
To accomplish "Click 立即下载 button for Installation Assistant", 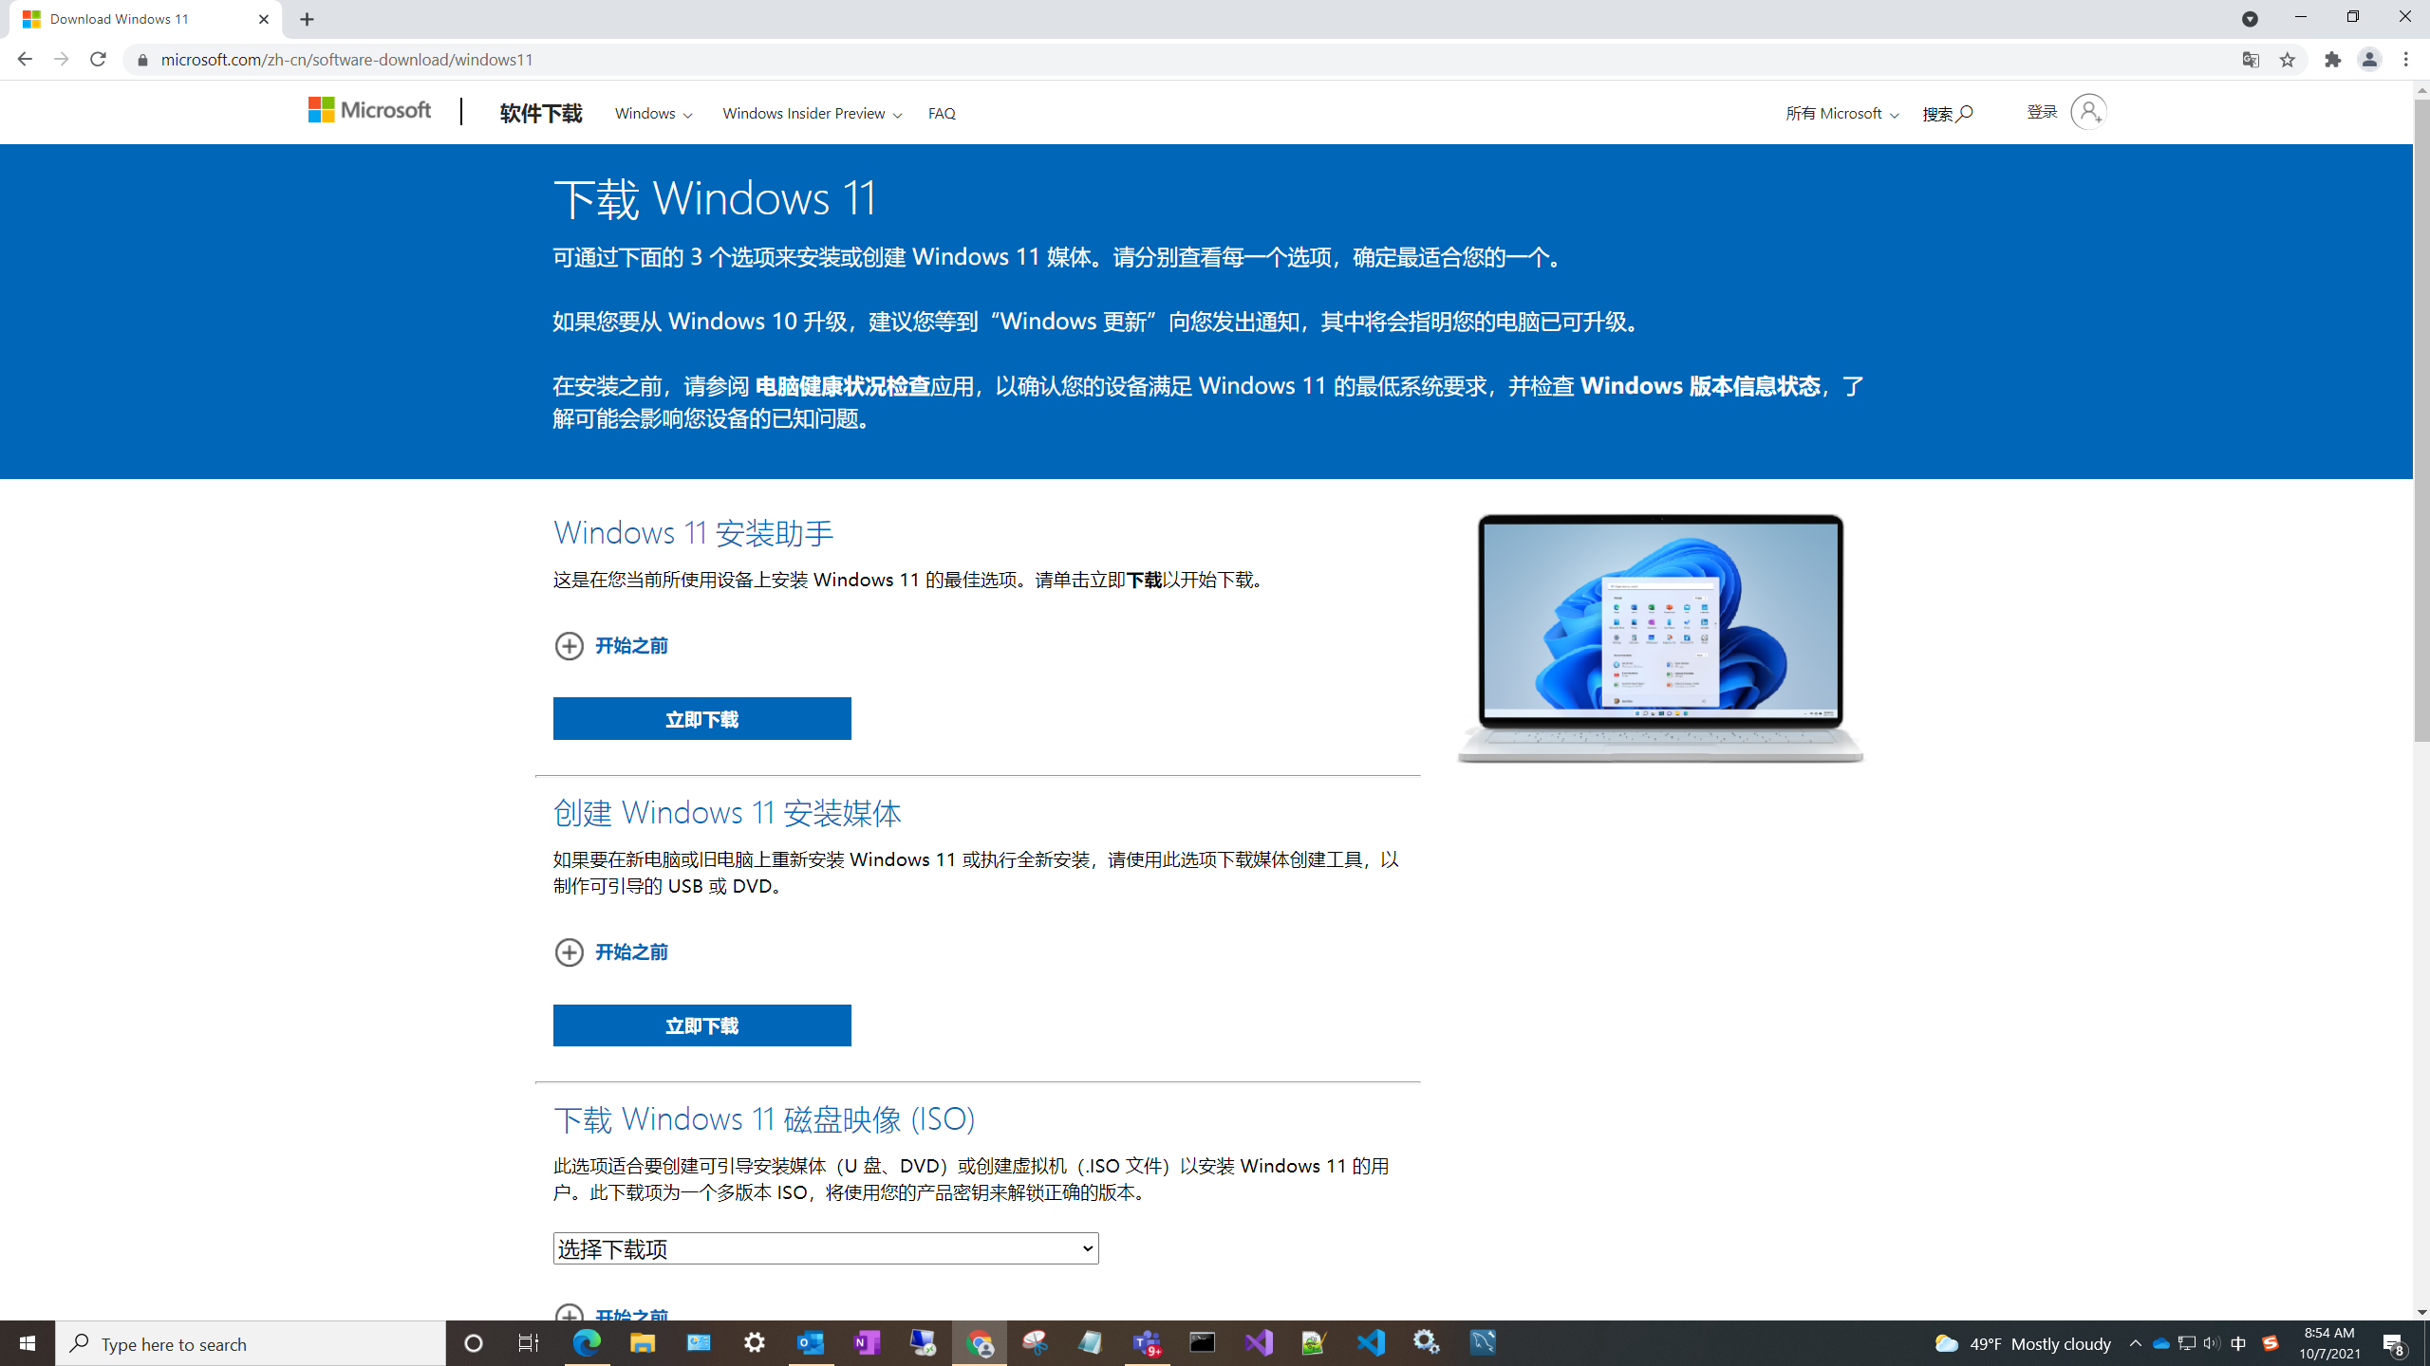I will [x=701, y=719].
